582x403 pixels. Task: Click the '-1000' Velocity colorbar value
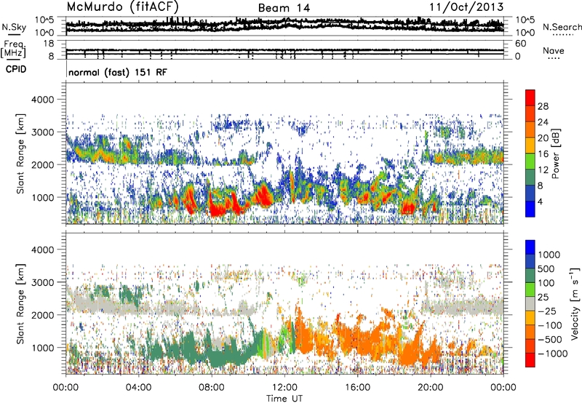552,354
